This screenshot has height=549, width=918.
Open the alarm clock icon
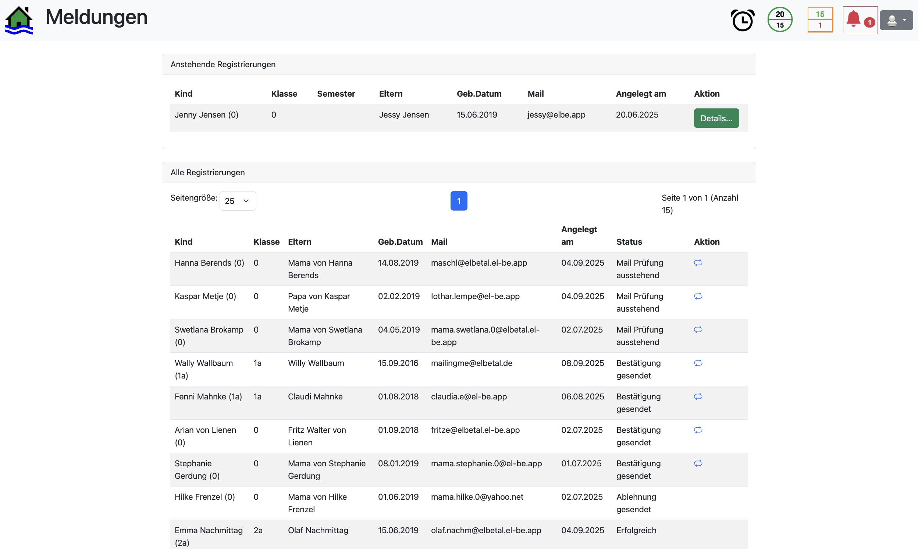(x=742, y=20)
